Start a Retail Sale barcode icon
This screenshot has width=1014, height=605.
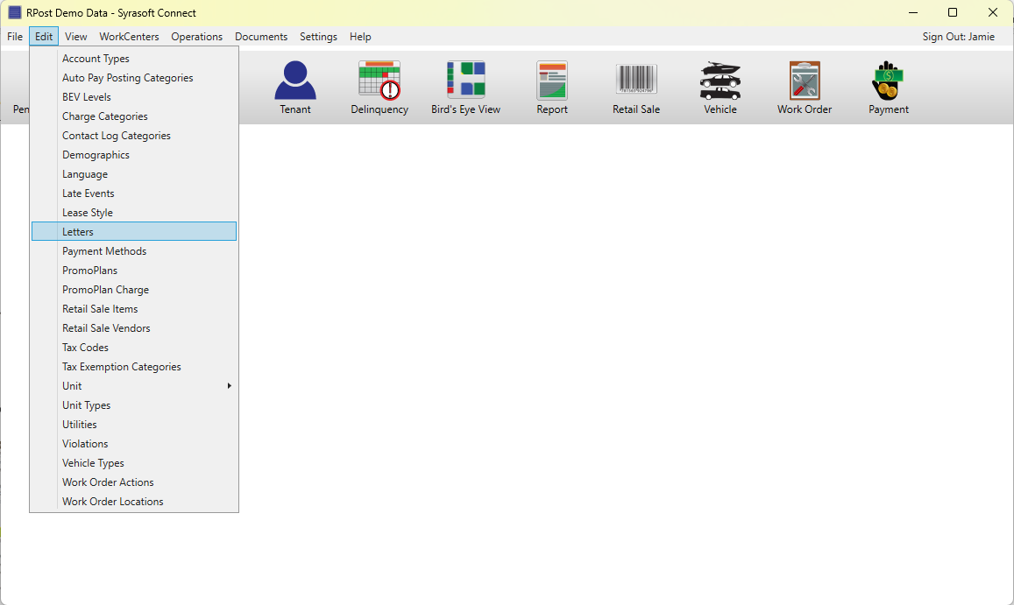(x=636, y=79)
